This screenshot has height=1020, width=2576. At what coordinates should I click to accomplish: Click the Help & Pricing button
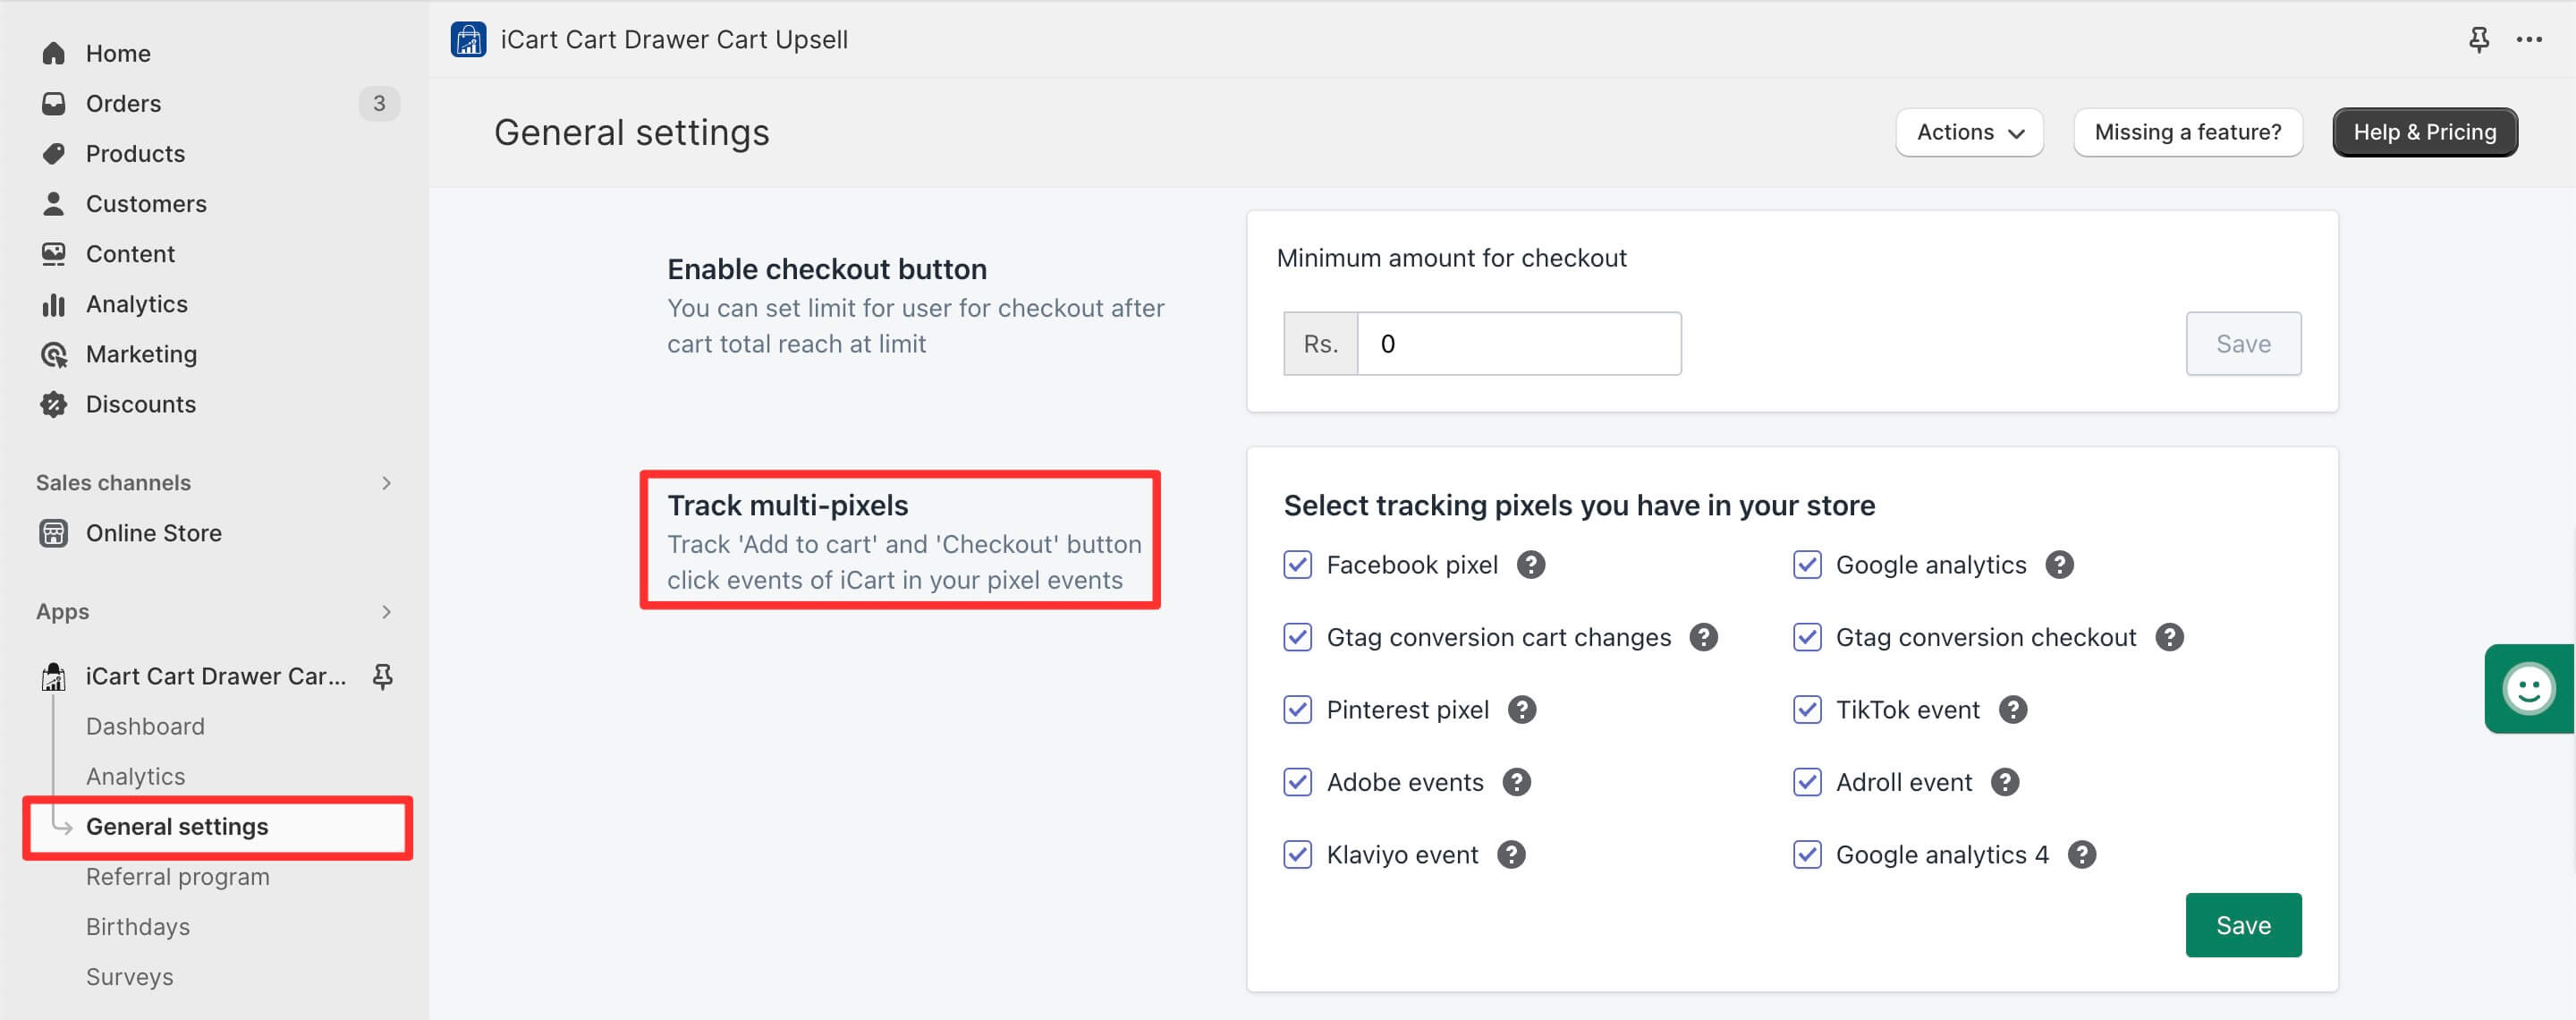click(x=2424, y=132)
